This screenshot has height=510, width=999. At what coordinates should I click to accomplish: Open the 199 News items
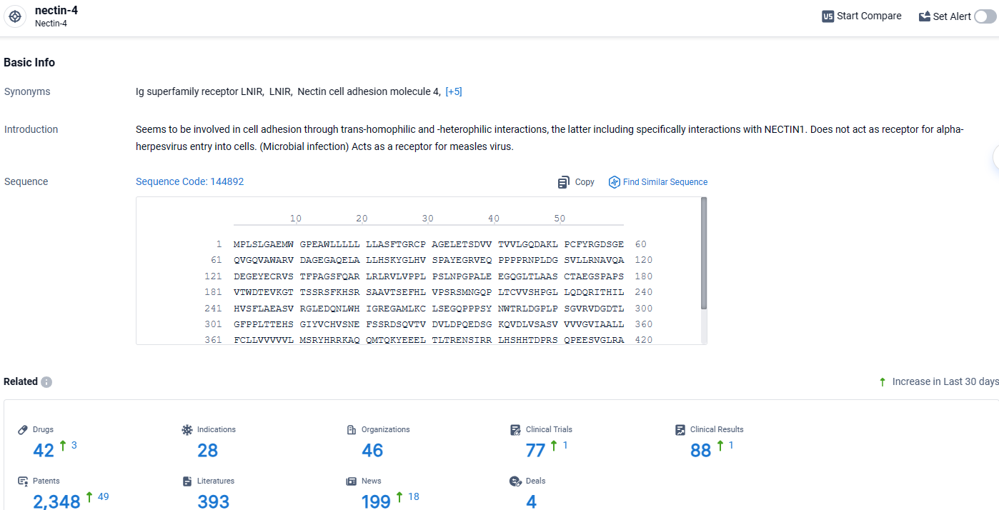point(376,501)
